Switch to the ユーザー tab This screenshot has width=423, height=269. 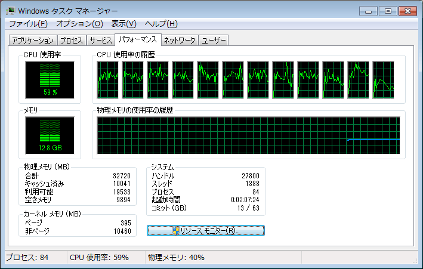214,41
